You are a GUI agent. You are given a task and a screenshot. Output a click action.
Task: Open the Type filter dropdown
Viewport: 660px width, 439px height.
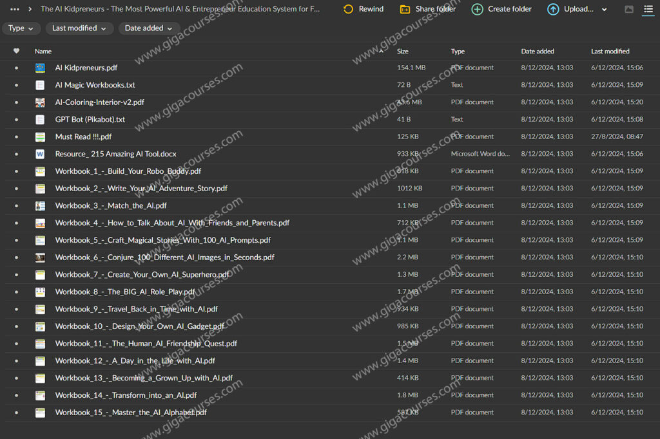coord(21,28)
